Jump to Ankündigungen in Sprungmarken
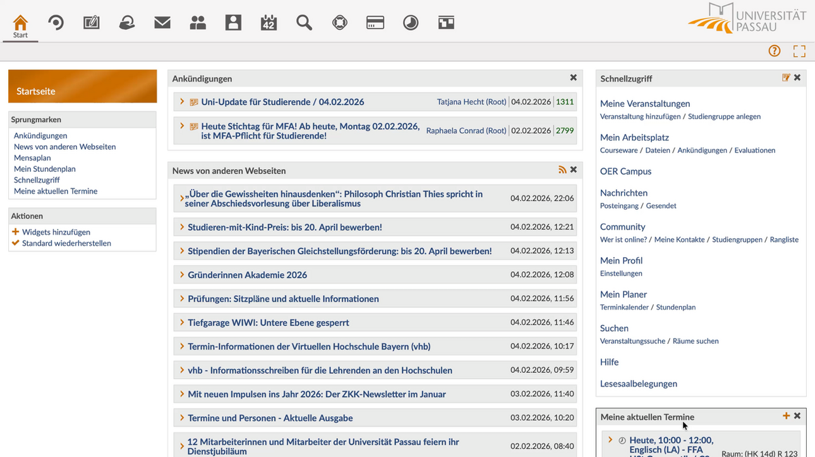 point(40,135)
